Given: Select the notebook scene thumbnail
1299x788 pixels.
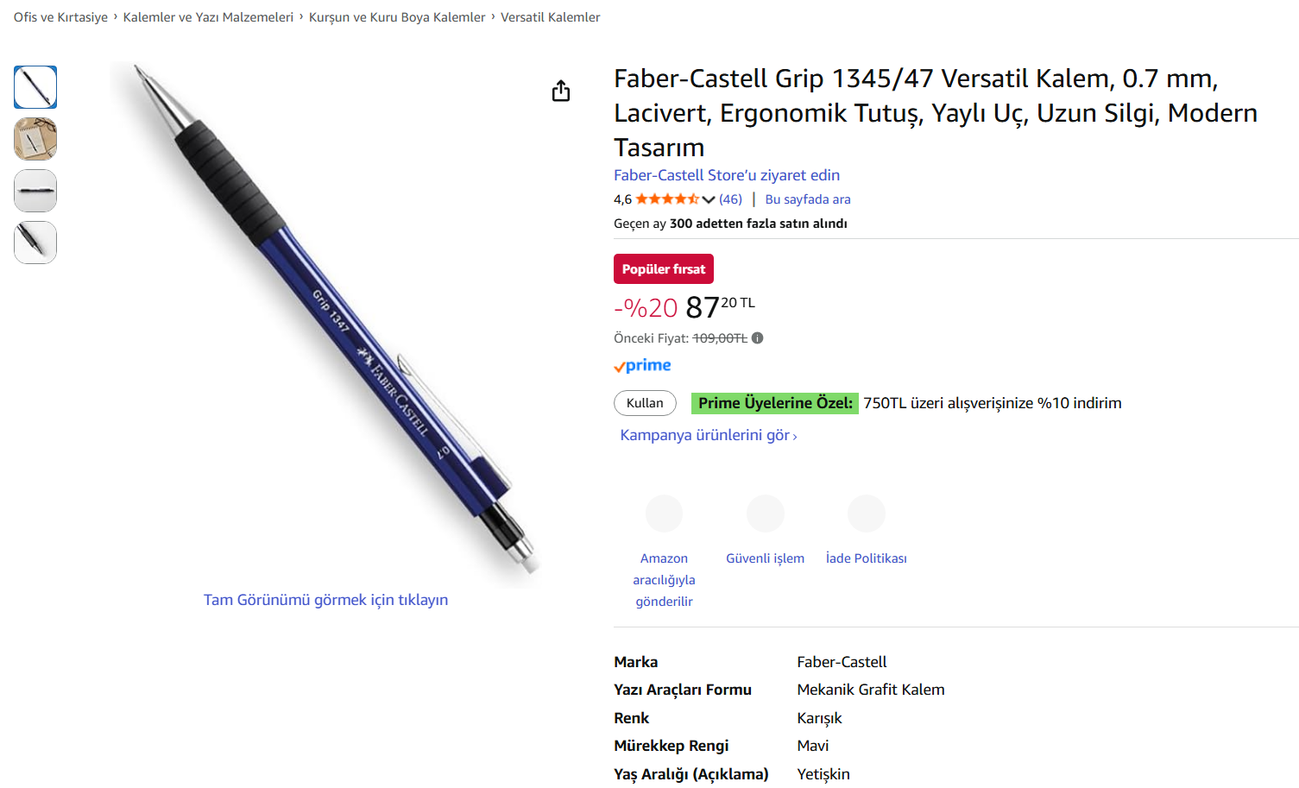Looking at the screenshot, I should [x=35, y=139].
